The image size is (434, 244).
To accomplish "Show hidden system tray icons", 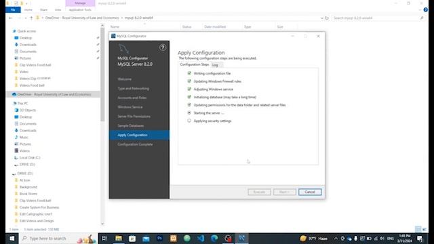I will coord(336,239).
